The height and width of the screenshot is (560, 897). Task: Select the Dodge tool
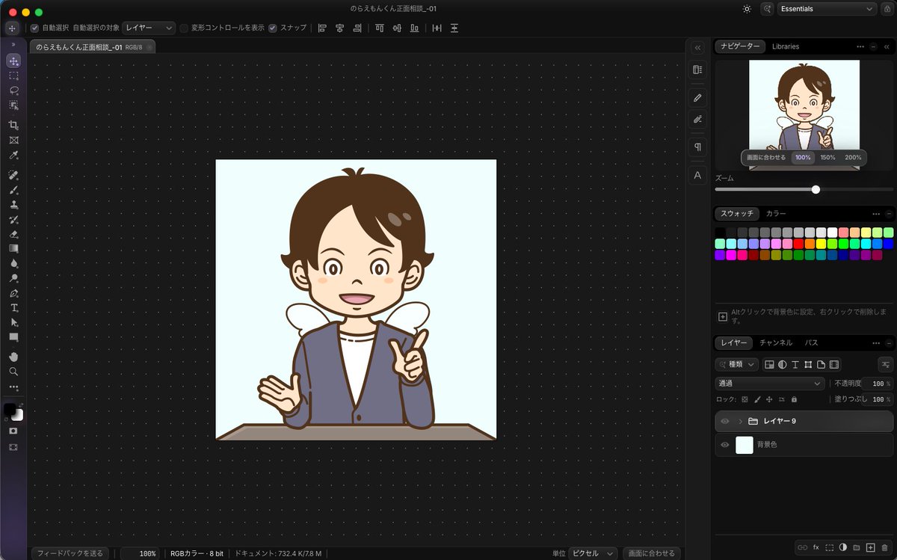[x=13, y=278]
